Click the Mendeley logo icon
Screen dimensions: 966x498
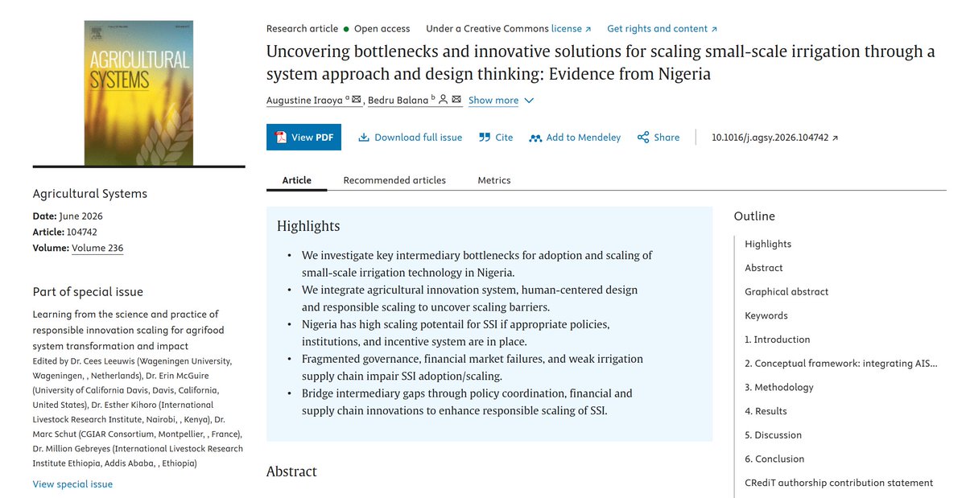pos(535,138)
